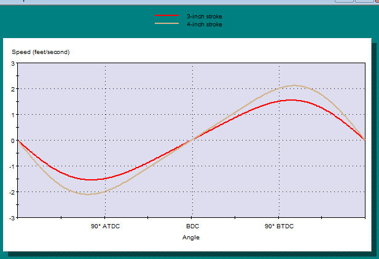Click the y-axis tick label 1
The width and height of the screenshot is (379, 259).
[12, 115]
